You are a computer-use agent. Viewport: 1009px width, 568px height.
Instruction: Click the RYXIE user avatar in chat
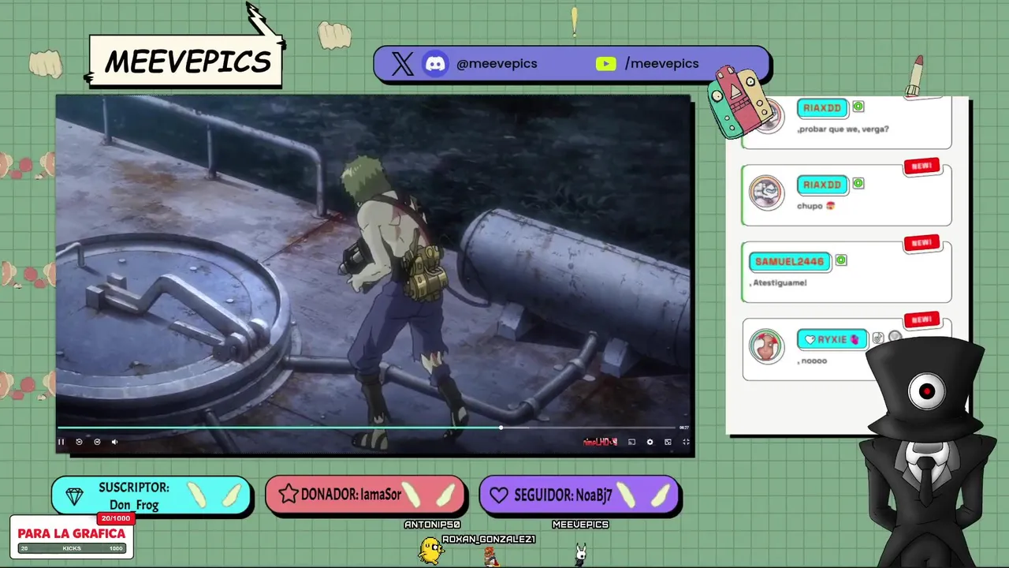766,346
